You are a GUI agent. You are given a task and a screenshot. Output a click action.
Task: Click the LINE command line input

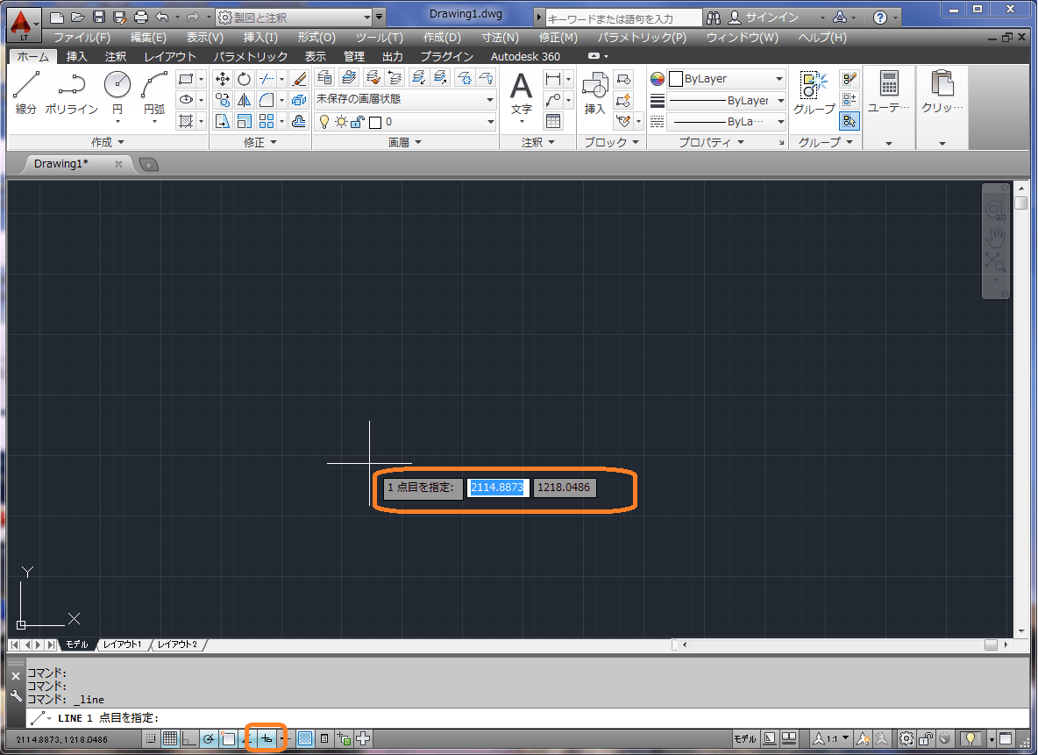[x=529, y=718]
